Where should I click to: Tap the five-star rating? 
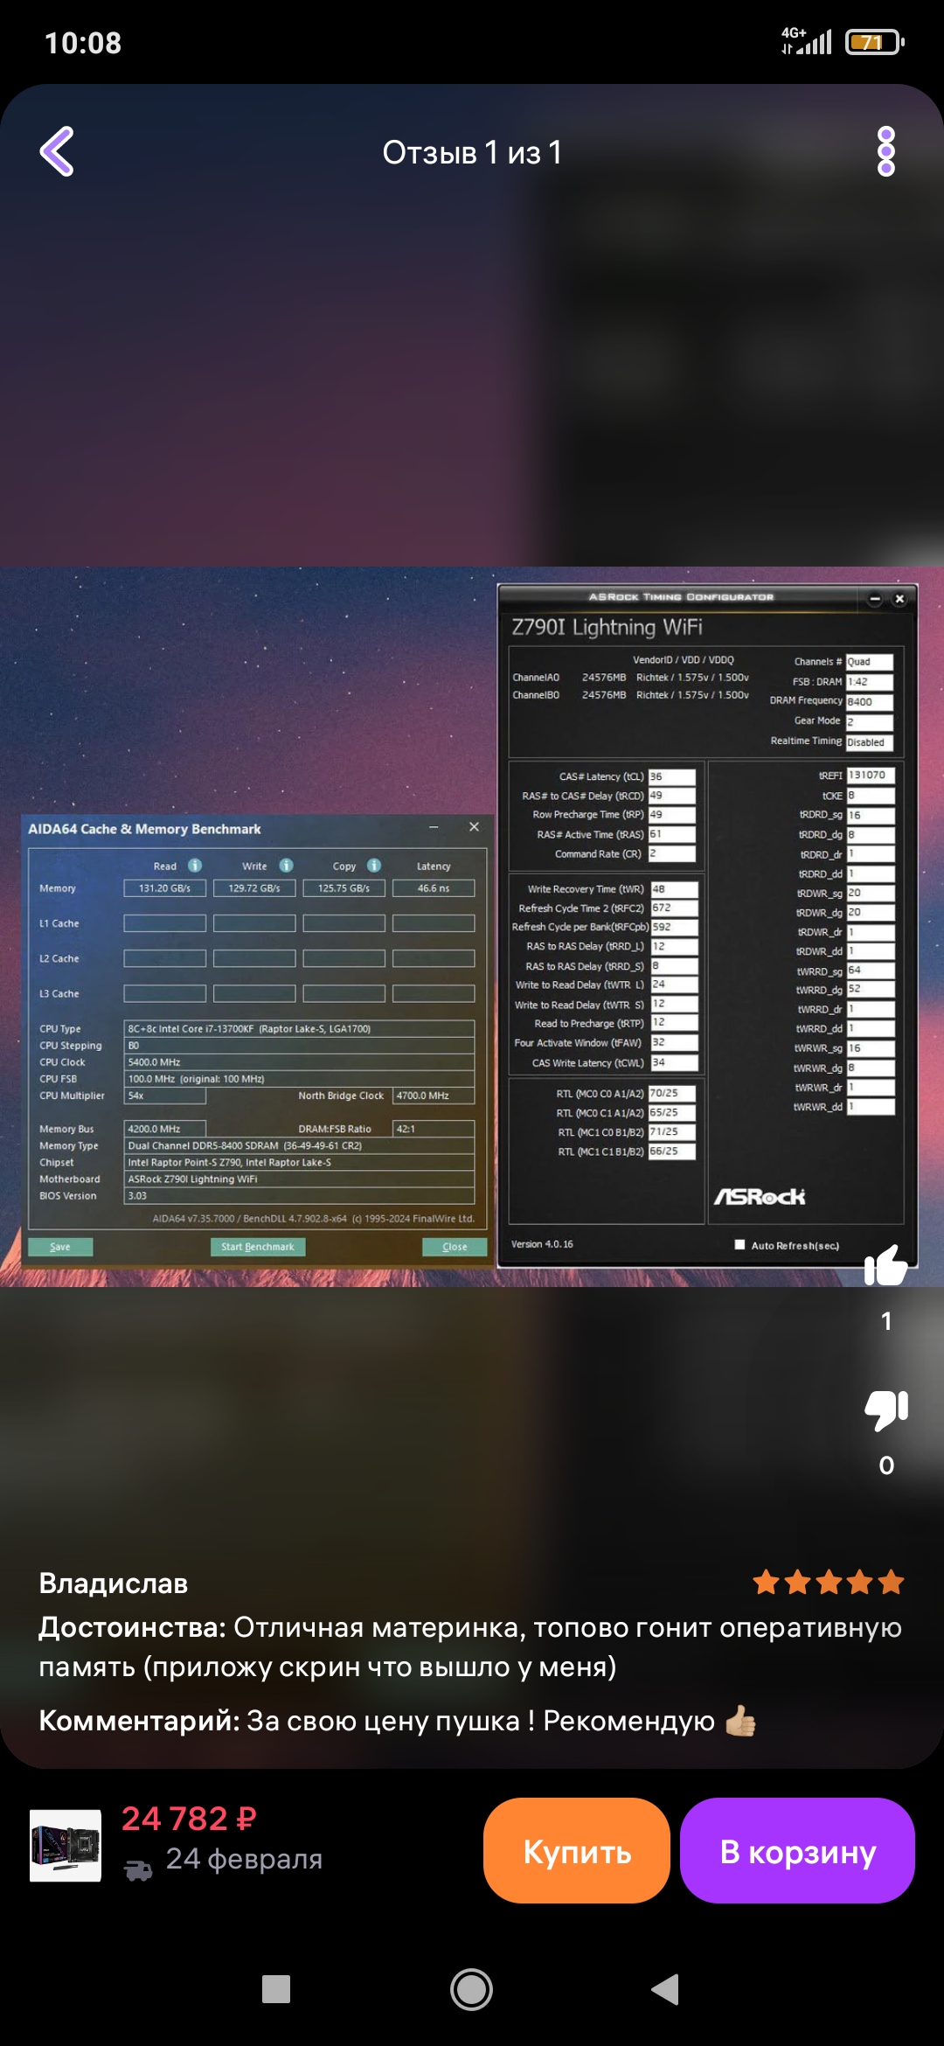(x=829, y=1583)
